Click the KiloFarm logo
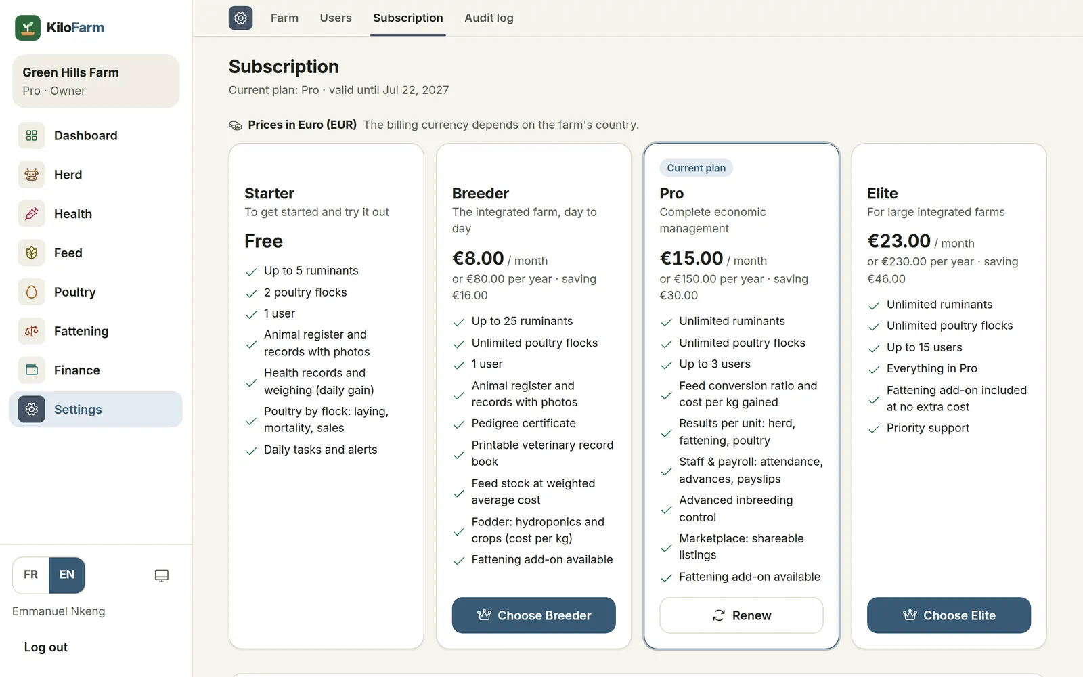The width and height of the screenshot is (1083, 677). click(x=60, y=28)
